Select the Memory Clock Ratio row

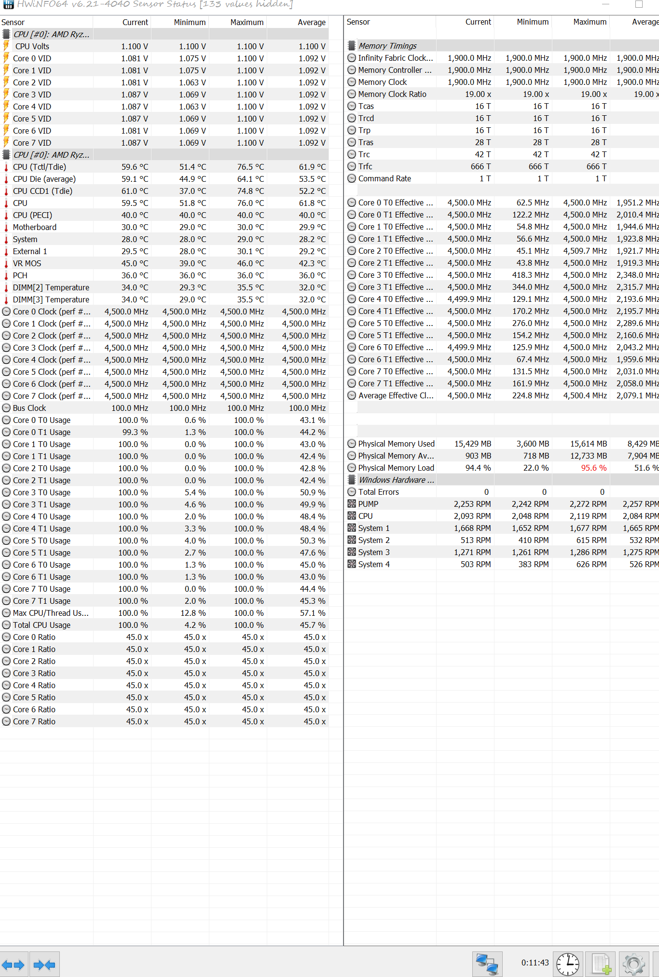click(502, 94)
